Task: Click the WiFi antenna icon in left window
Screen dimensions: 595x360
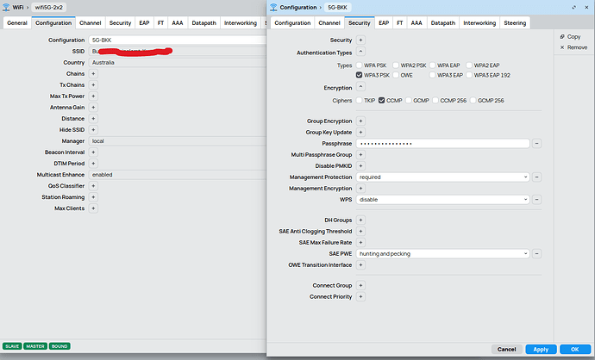Action: coord(6,7)
